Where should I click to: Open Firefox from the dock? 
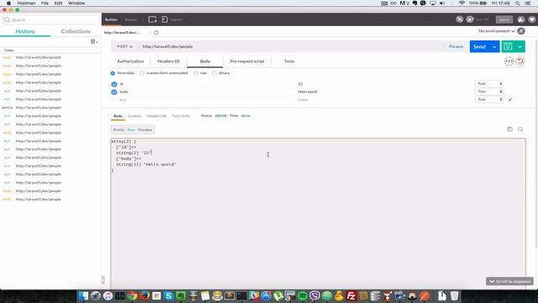coord(145,295)
